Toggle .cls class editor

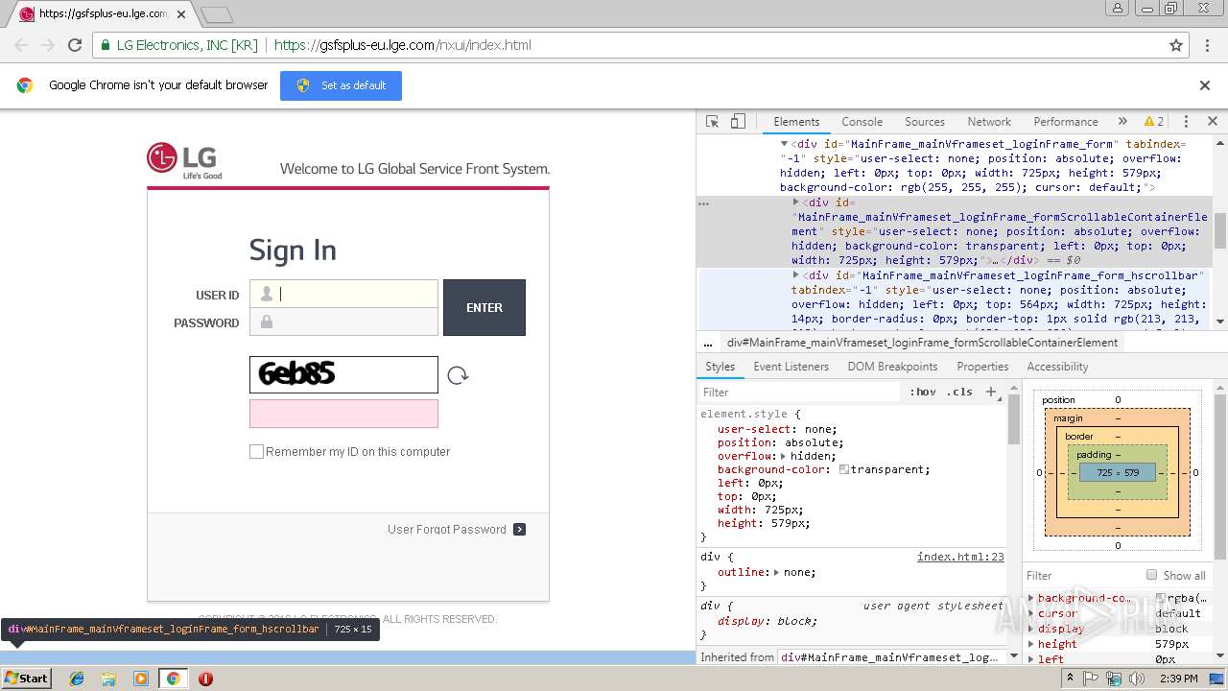(x=959, y=393)
